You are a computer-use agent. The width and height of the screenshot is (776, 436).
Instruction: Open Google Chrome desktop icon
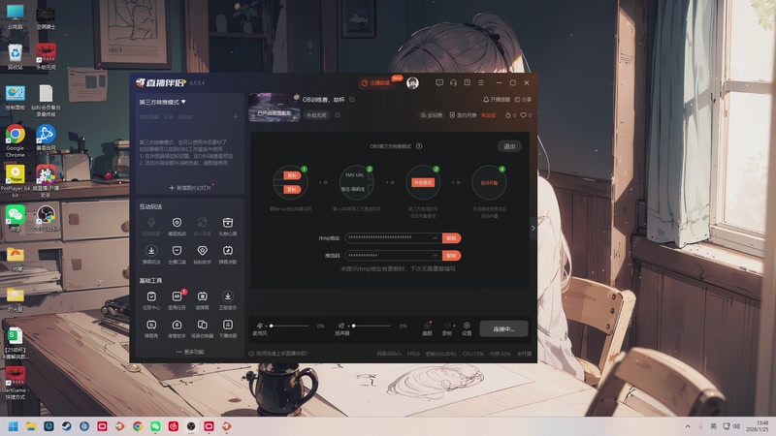coord(16,140)
